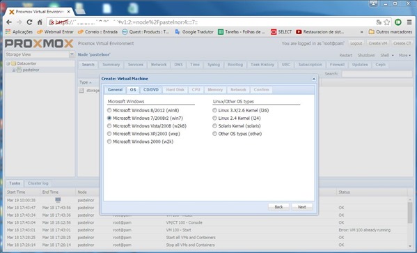Show more bookmarks with the chevron
417x253 pixels.
coord(362,32)
